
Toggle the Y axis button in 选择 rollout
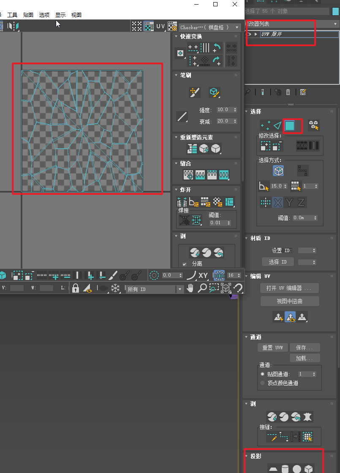pos(289,202)
